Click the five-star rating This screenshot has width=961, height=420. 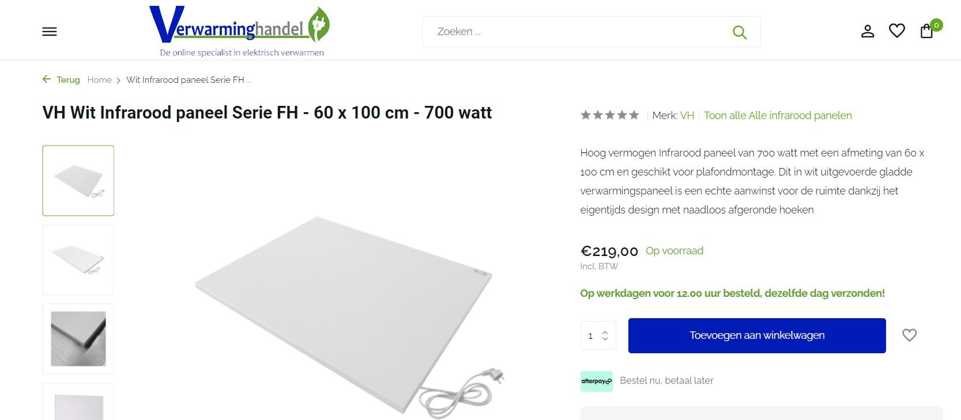[610, 115]
